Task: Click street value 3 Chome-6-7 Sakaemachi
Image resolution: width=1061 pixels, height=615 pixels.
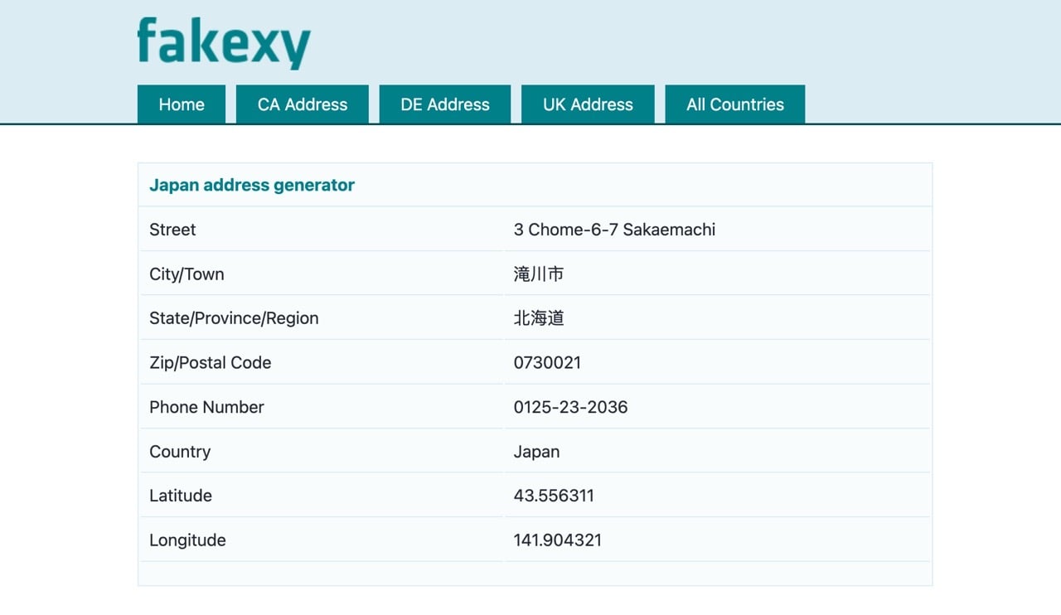Action: [614, 230]
